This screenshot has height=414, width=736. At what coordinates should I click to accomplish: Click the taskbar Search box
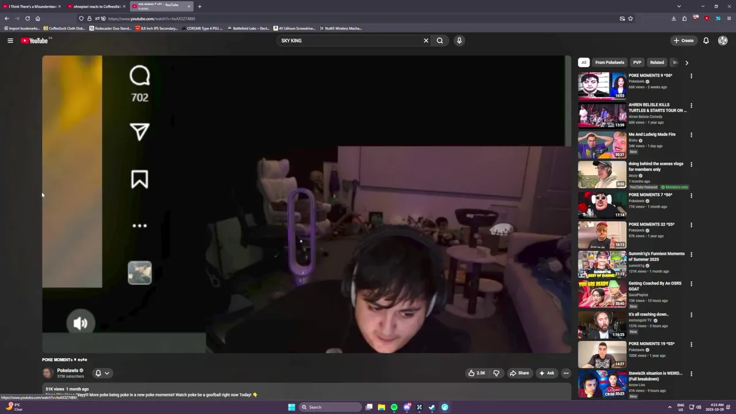tap(330, 407)
